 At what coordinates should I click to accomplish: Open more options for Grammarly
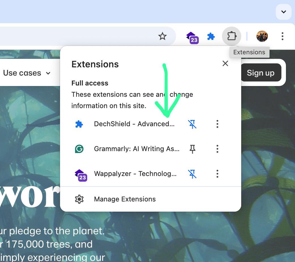(217, 149)
